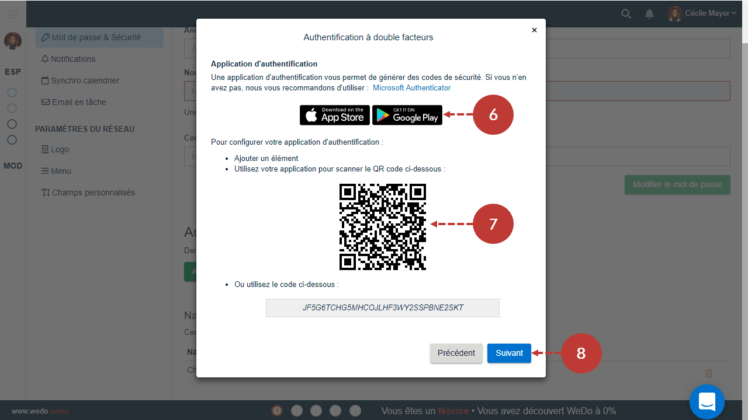Viewport: 748px width, 420px height.
Task: Click the App Store download badge
Action: point(335,115)
